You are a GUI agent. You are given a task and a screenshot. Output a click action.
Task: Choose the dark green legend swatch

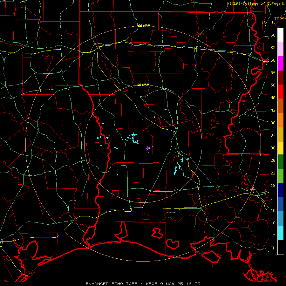[281, 162]
